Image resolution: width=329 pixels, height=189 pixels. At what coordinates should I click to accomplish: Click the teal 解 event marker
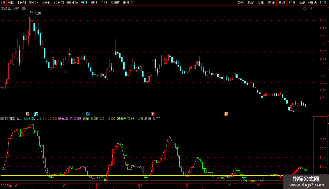(36, 113)
